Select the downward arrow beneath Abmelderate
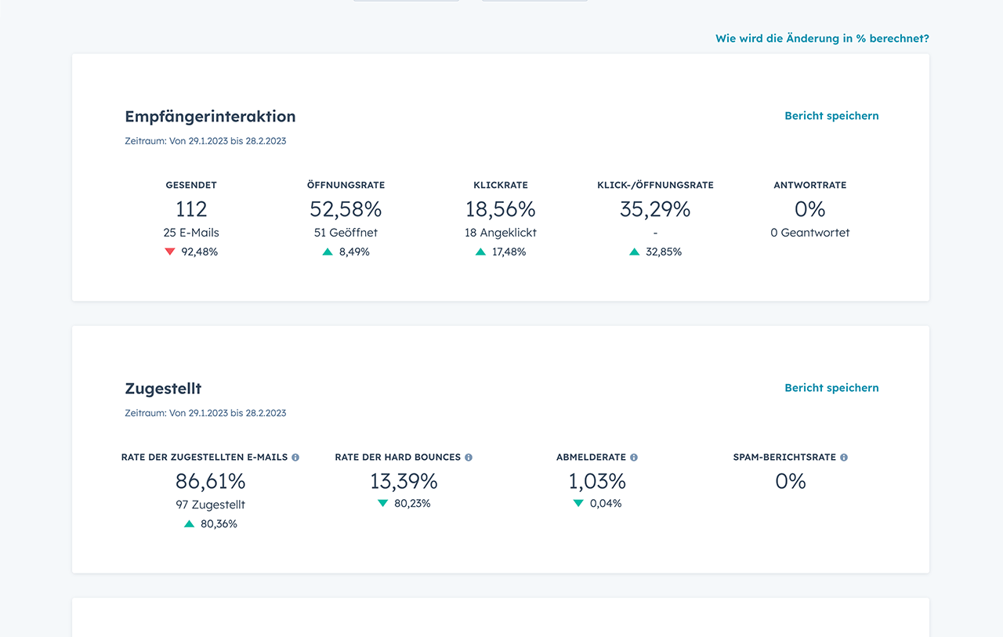The height and width of the screenshot is (637, 1003). (578, 503)
